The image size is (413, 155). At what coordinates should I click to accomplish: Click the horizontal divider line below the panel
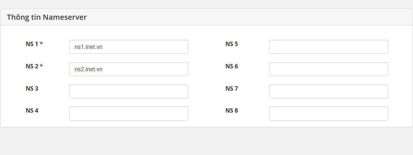point(206,147)
